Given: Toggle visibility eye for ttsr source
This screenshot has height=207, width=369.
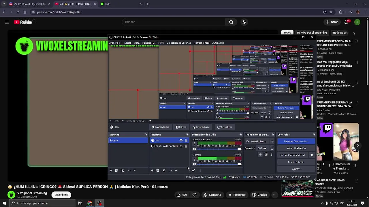Looking at the screenshot, I should pyautogui.click(x=181, y=140).
